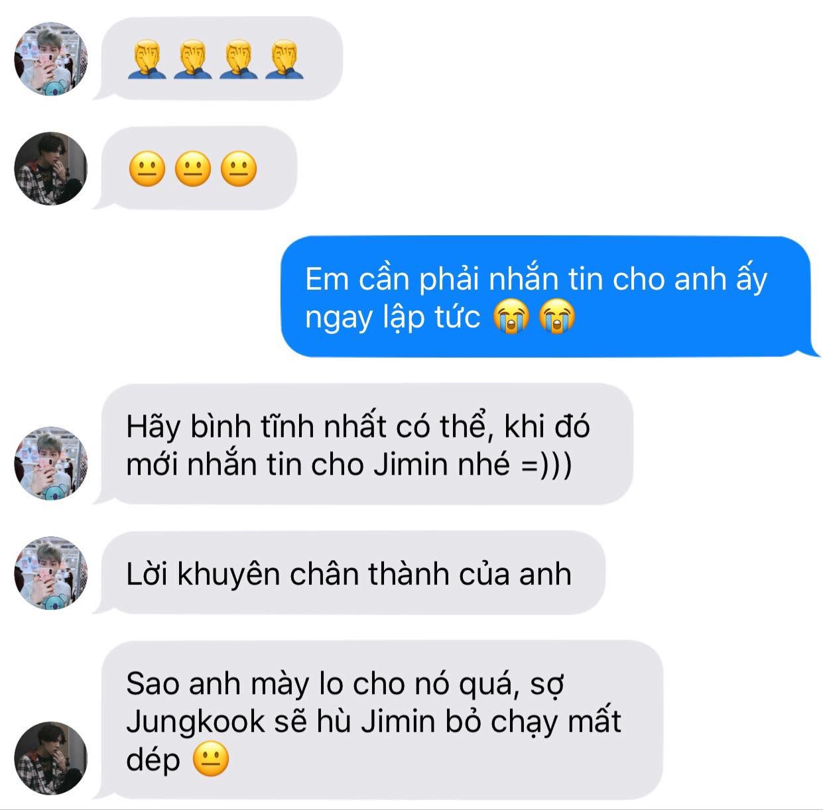823x810 pixels.
Task: Click the avatar next to "Lời khuyên chân thành"
Action: coord(50,573)
